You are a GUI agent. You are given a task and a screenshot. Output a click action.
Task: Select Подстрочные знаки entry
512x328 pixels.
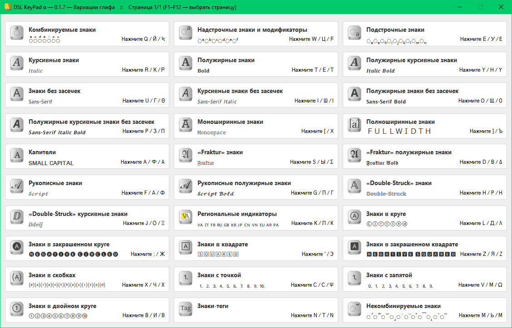pos(424,33)
